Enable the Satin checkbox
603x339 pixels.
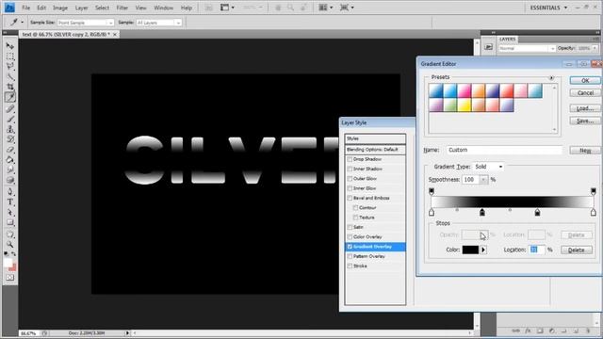tap(350, 227)
